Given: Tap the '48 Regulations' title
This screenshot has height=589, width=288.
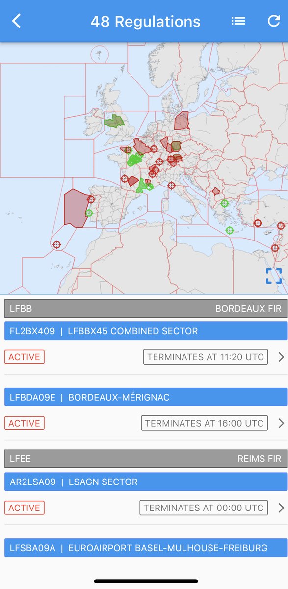Looking at the screenshot, I should [146, 22].
